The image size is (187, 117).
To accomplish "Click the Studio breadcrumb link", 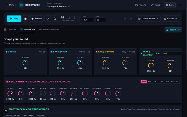I will [x=49, y=3].
